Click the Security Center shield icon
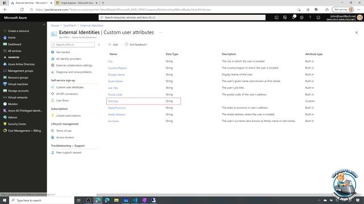 [5, 124]
